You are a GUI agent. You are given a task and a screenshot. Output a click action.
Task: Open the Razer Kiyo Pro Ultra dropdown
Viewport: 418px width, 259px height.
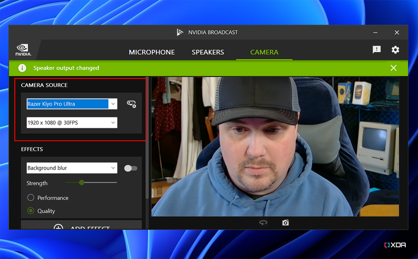[x=72, y=104]
